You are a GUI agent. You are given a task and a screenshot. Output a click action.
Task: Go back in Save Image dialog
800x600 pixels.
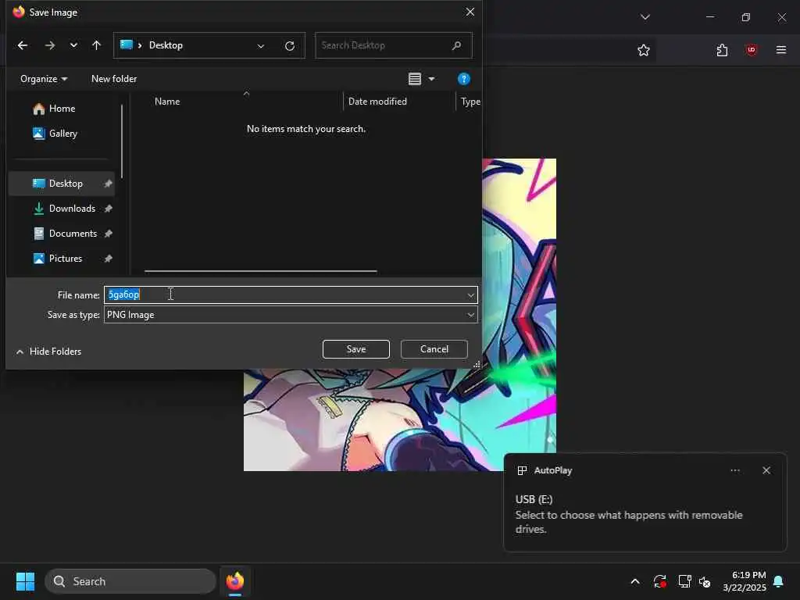point(23,45)
